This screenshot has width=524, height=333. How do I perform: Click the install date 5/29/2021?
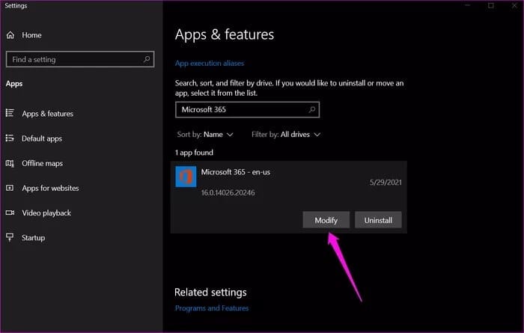coord(386,183)
